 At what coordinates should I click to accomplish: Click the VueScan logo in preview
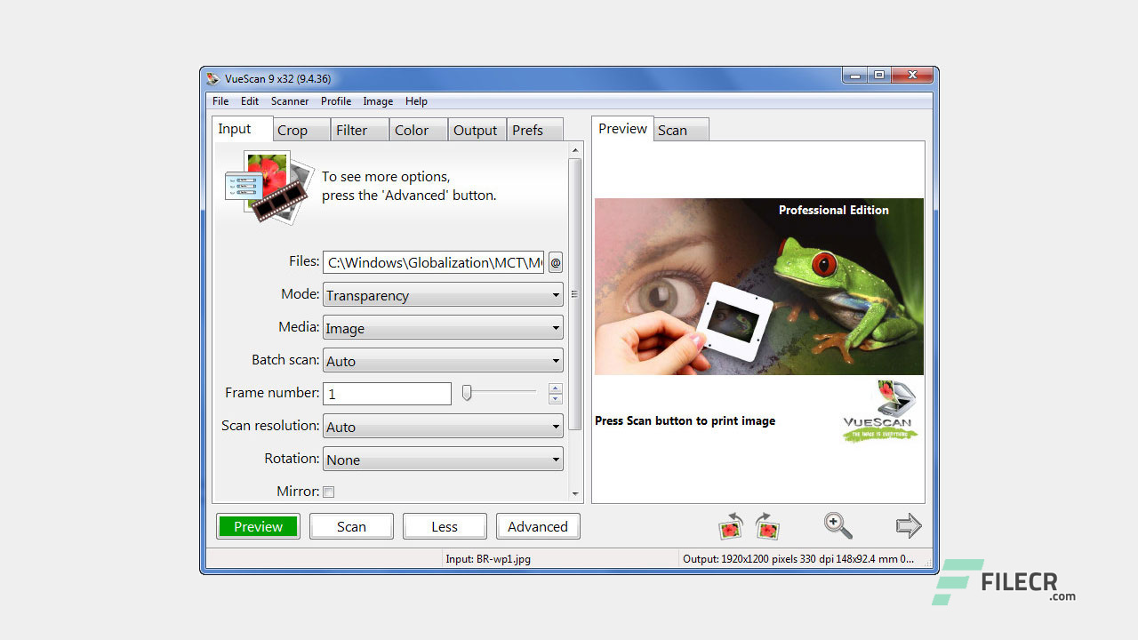880,410
